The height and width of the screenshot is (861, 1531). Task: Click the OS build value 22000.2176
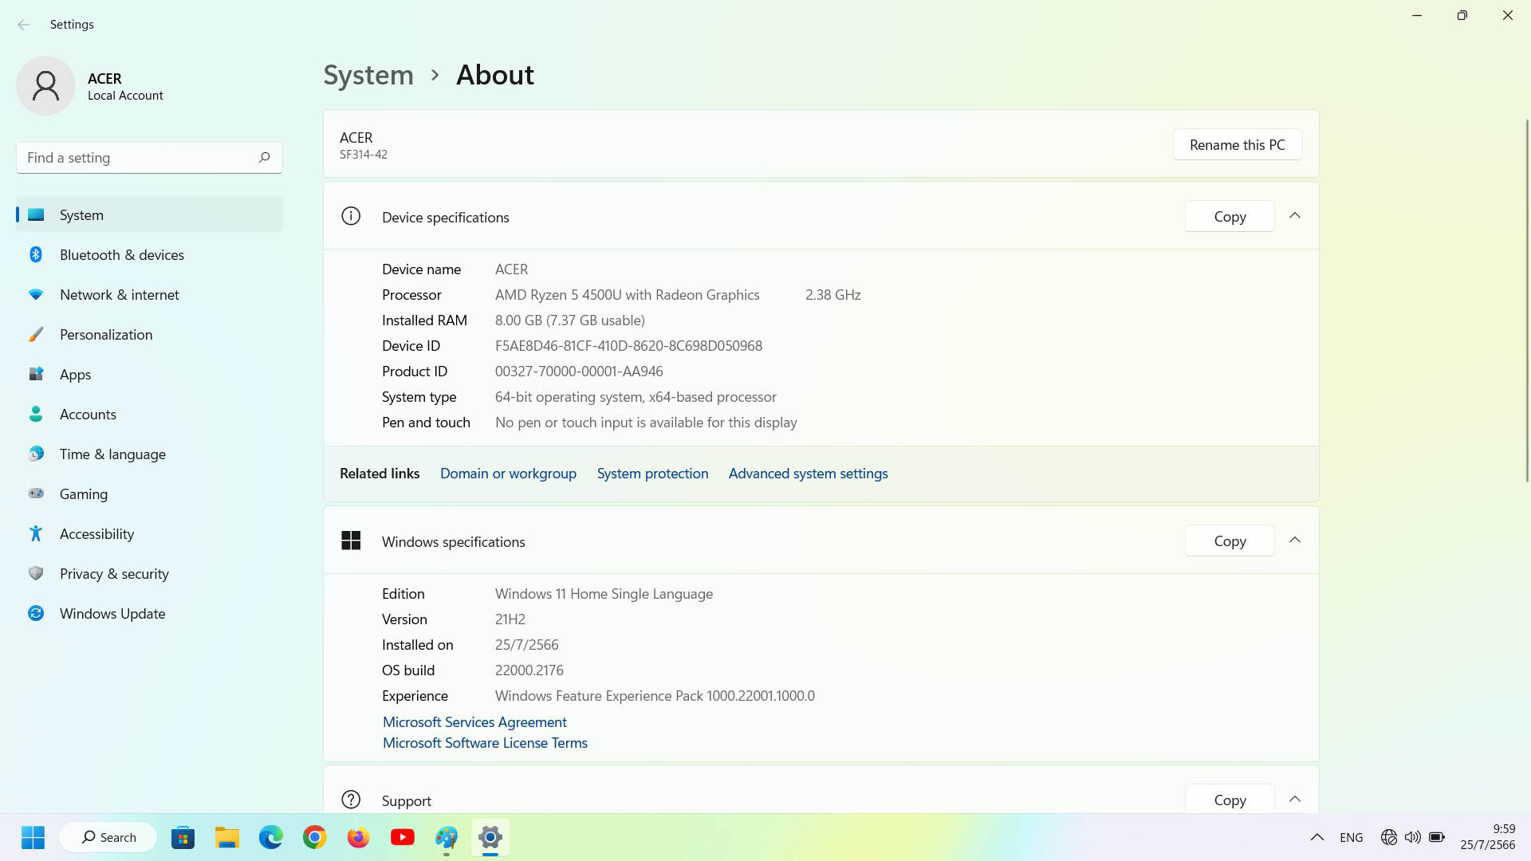click(x=529, y=670)
